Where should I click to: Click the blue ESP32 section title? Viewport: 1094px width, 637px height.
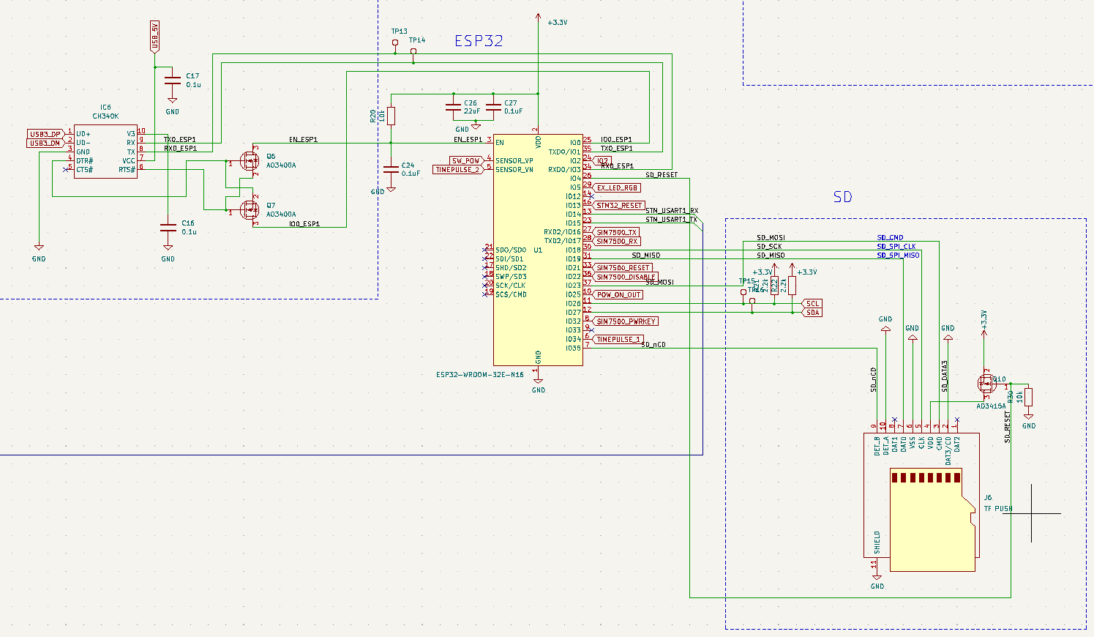pos(479,41)
